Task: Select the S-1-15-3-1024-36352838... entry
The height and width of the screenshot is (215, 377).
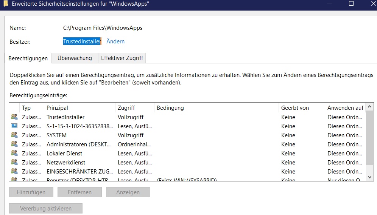Action: point(79,126)
